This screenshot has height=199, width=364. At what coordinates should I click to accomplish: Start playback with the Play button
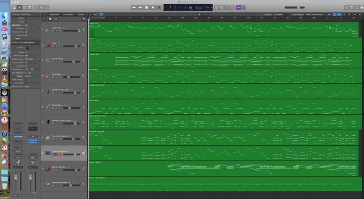pyautogui.click(x=153, y=7)
